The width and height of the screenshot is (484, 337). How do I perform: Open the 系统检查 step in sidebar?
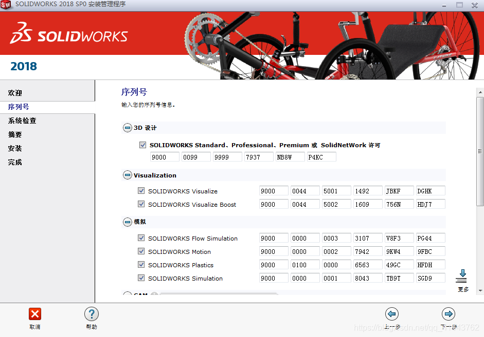tap(22, 121)
